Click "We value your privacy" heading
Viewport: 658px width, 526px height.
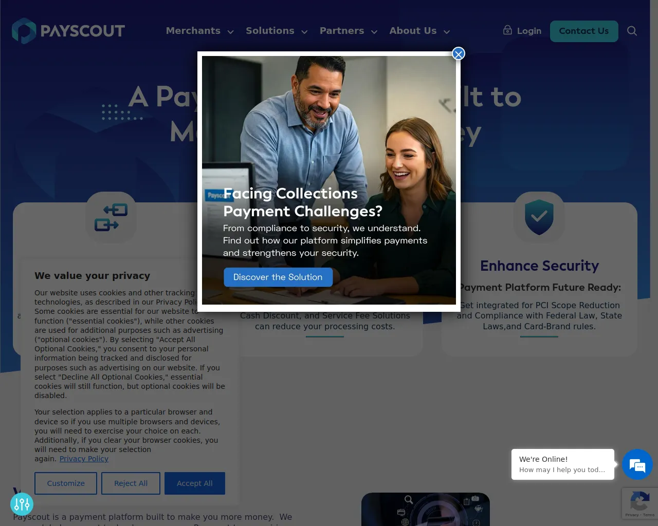[x=93, y=276]
